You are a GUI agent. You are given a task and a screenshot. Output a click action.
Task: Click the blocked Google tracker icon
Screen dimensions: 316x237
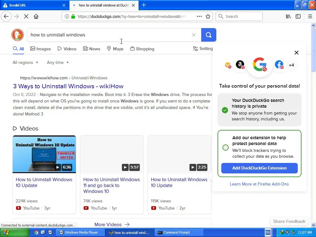(x=260, y=65)
